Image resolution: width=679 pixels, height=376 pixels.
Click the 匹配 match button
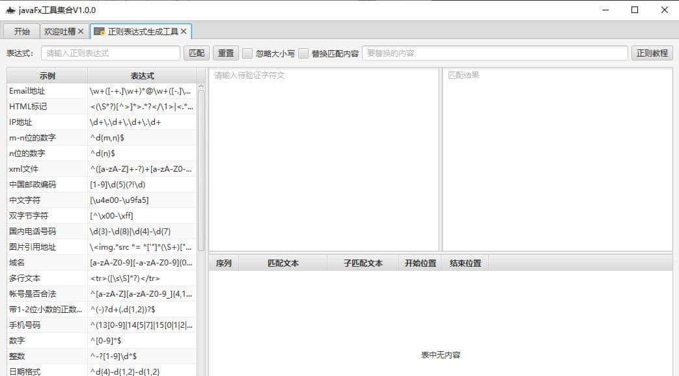point(196,53)
